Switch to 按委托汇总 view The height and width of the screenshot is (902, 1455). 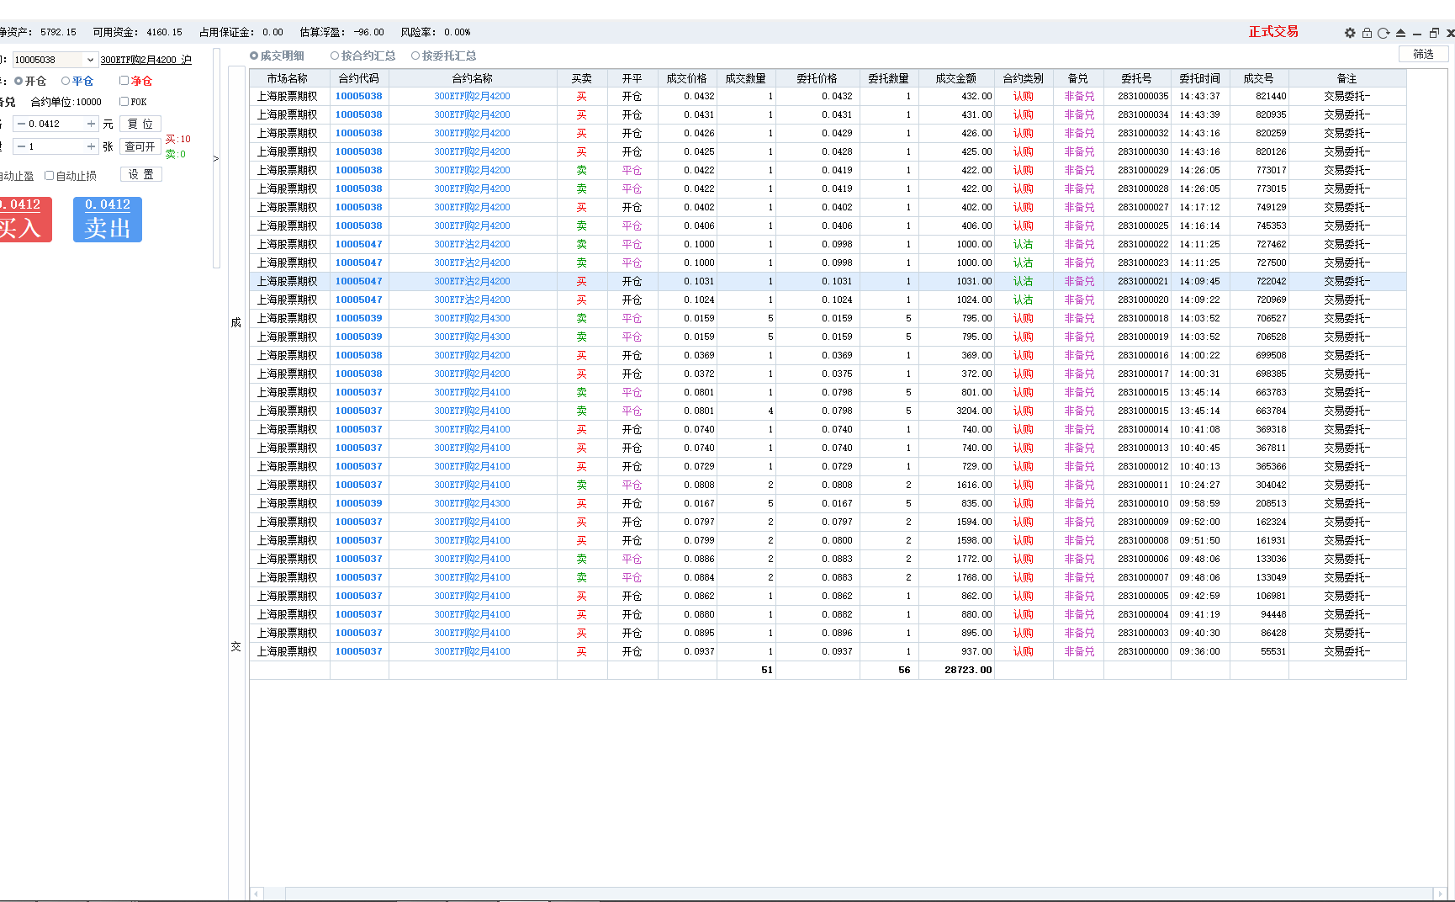[415, 56]
